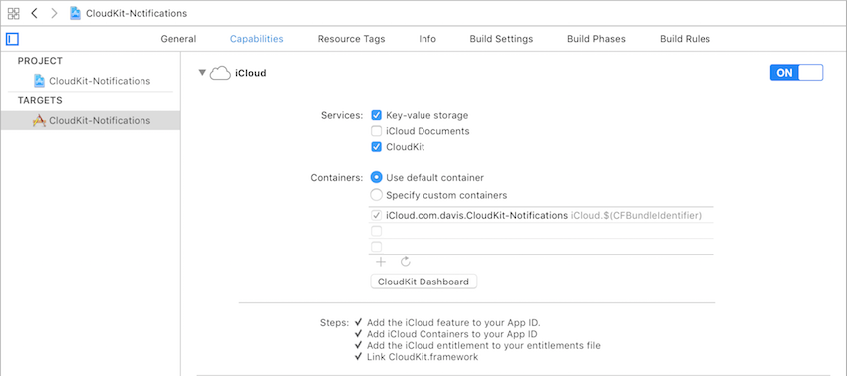The width and height of the screenshot is (847, 376).
Task: Select Specify custom containers option
Action: click(x=376, y=195)
